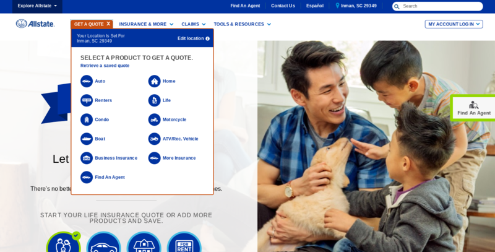Click the Find An Agent menu icon
Screen dimensions: 495x252
[87, 178]
